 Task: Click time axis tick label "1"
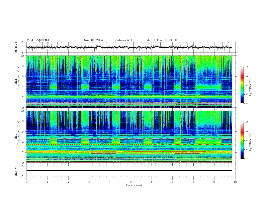coord(47,182)
